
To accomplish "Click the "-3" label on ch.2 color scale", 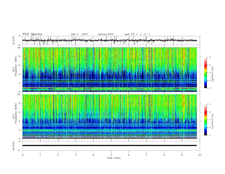I will (x=209, y=104).
